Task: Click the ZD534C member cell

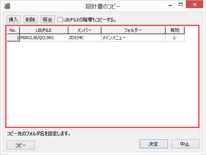Action: coord(85,38)
